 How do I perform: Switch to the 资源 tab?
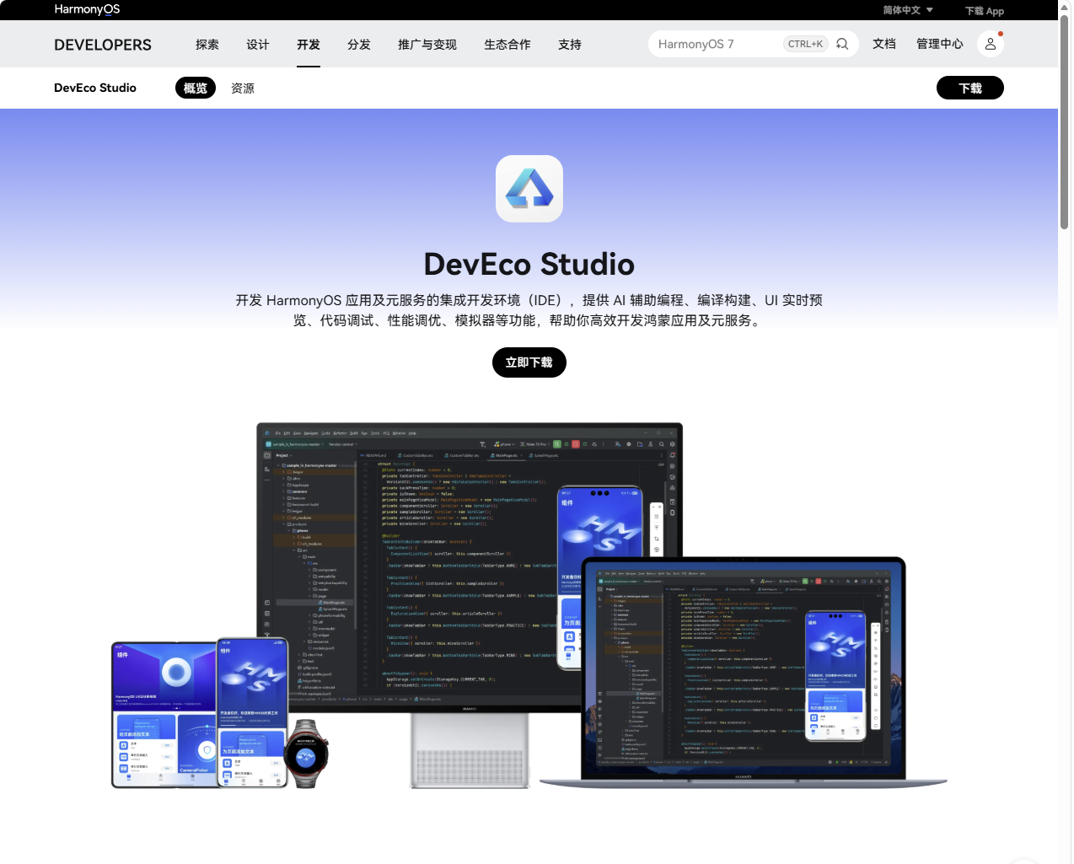(243, 88)
